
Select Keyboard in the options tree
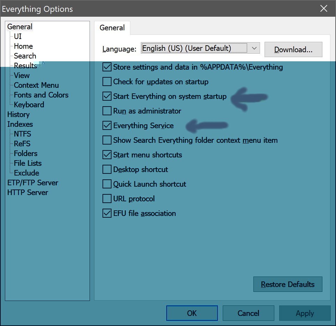(29, 104)
